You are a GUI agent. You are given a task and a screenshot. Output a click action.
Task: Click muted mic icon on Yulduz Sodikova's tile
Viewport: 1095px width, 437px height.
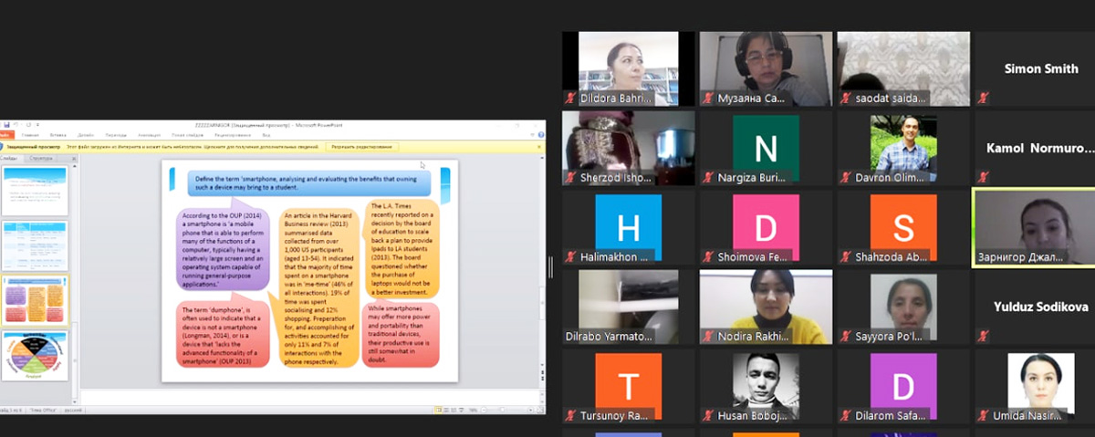(983, 337)
